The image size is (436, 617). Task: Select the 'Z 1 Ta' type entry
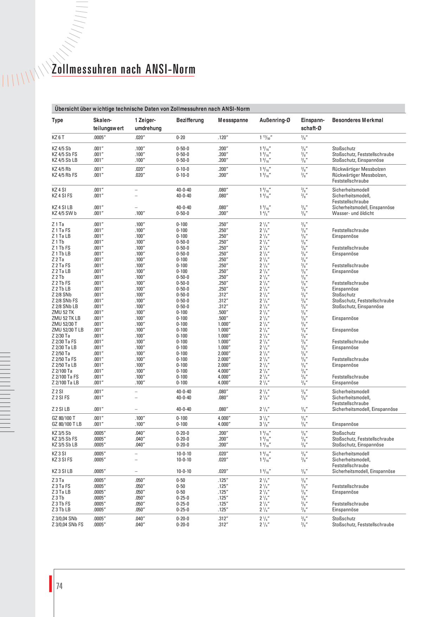click(58, 224)
